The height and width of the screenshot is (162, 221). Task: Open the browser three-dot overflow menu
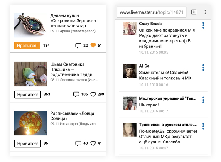205,12
